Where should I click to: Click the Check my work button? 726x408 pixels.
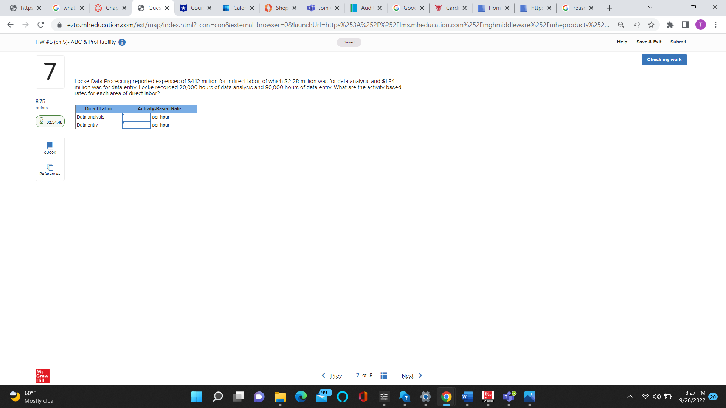coord(664,60)
